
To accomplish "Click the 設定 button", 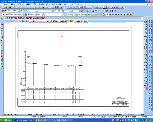I will point(86,21).
